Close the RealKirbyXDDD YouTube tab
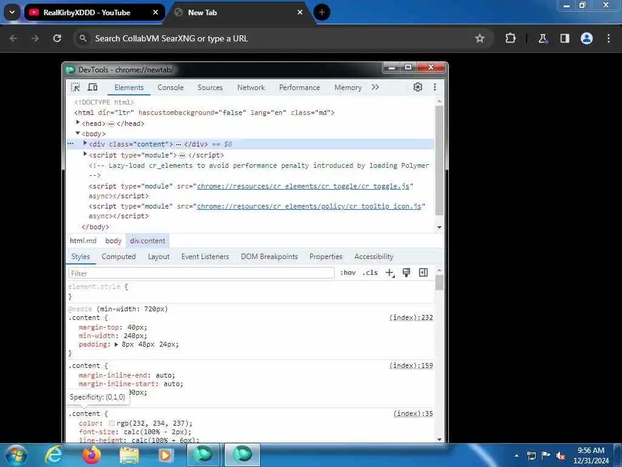622x467 pixels. pos(155,12)
